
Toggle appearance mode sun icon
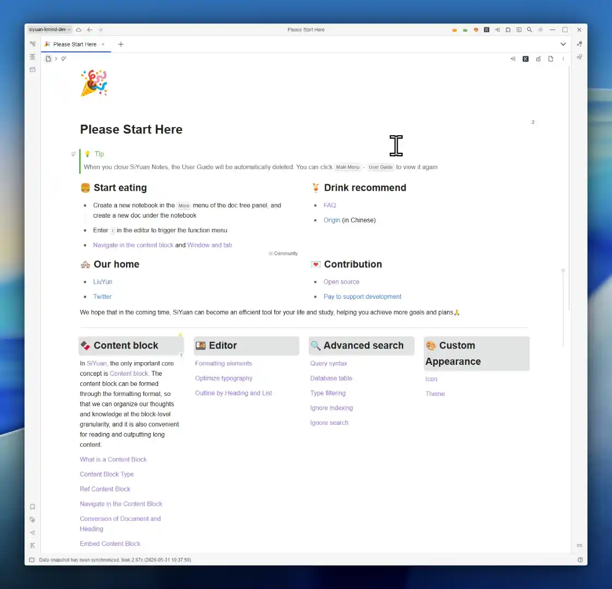(540, 29)
